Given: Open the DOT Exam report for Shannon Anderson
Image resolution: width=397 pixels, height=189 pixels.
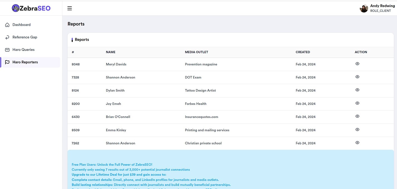Looking at the screenshot, I should (x=357, y=77).
